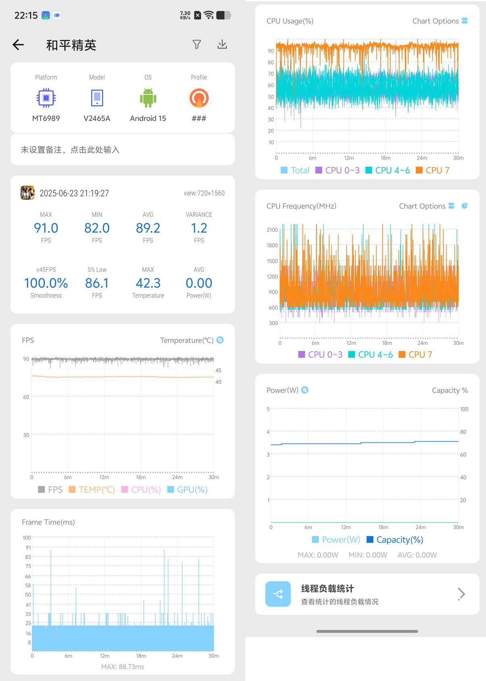Switch Power(W) chart mode with toggle icon
Image resolution: width=486 pixels, height=681 pixels.
tap(305, 390)
